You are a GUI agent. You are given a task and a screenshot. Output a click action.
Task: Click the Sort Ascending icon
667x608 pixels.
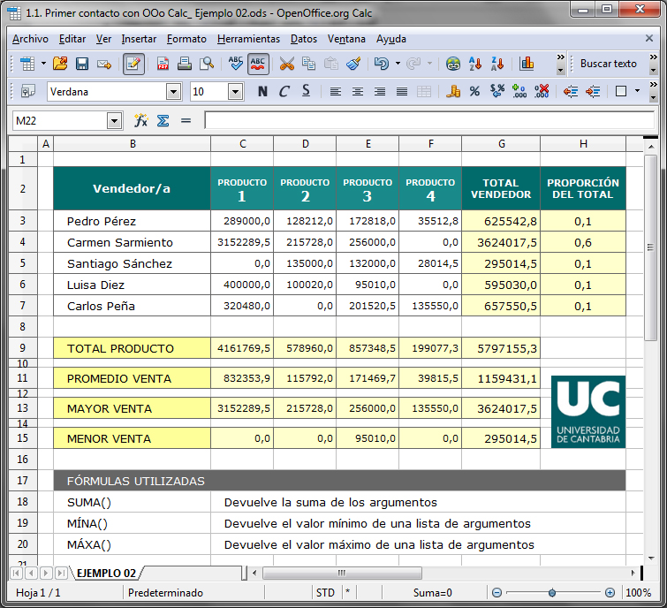point(475,64)
